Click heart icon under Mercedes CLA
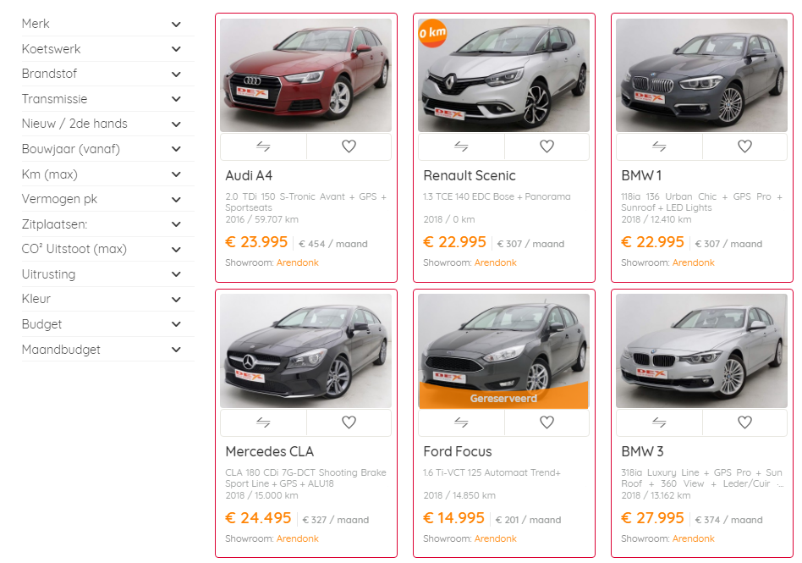This screenshot has height=563, width=802. pos(349,422)
